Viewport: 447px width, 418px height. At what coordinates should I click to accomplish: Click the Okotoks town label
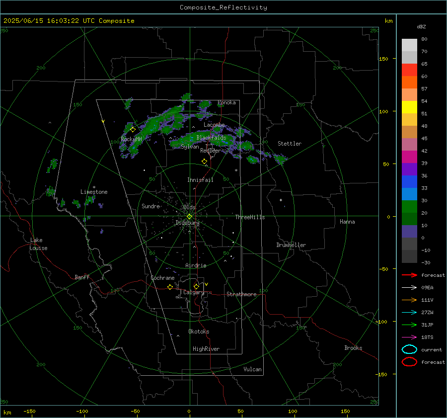pos(199,332)
